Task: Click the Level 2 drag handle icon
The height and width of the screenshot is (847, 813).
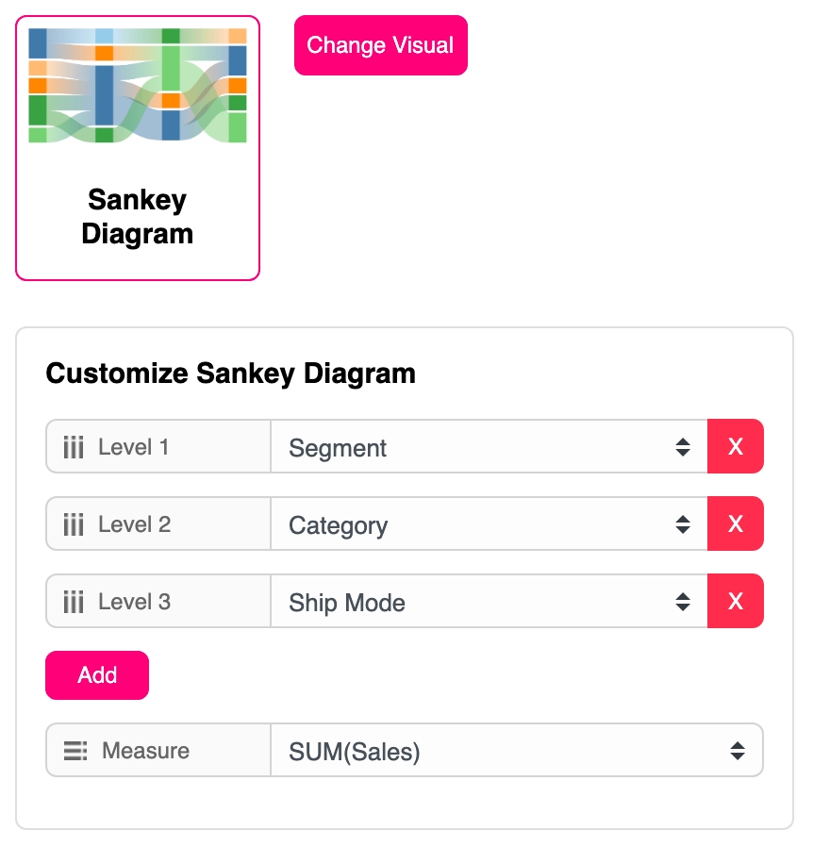Action: 74,524
